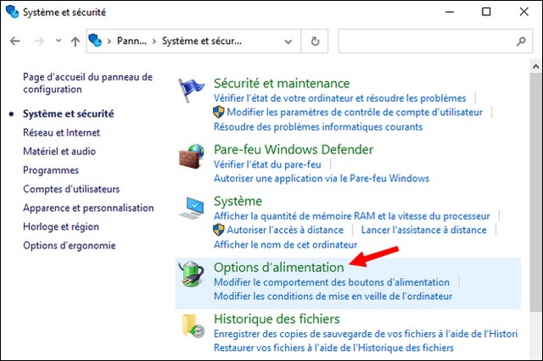Image resolution: width=543 pixels, height=361 pixels.
Task: Select Options d'ergonomie category
Action: click(70, 246)
